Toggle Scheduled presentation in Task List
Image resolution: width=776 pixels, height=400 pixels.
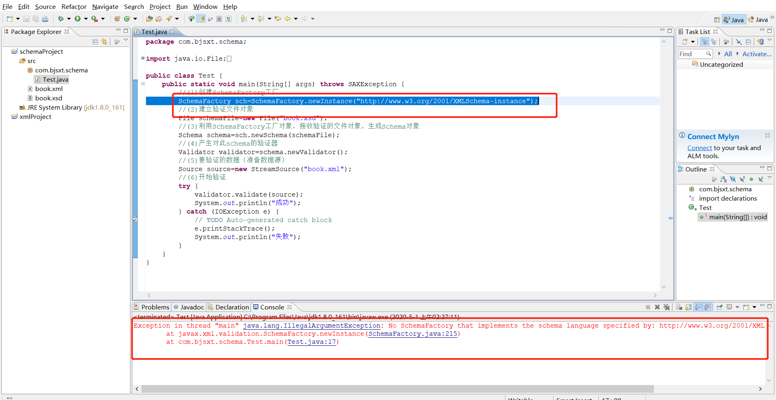[714, 42]
